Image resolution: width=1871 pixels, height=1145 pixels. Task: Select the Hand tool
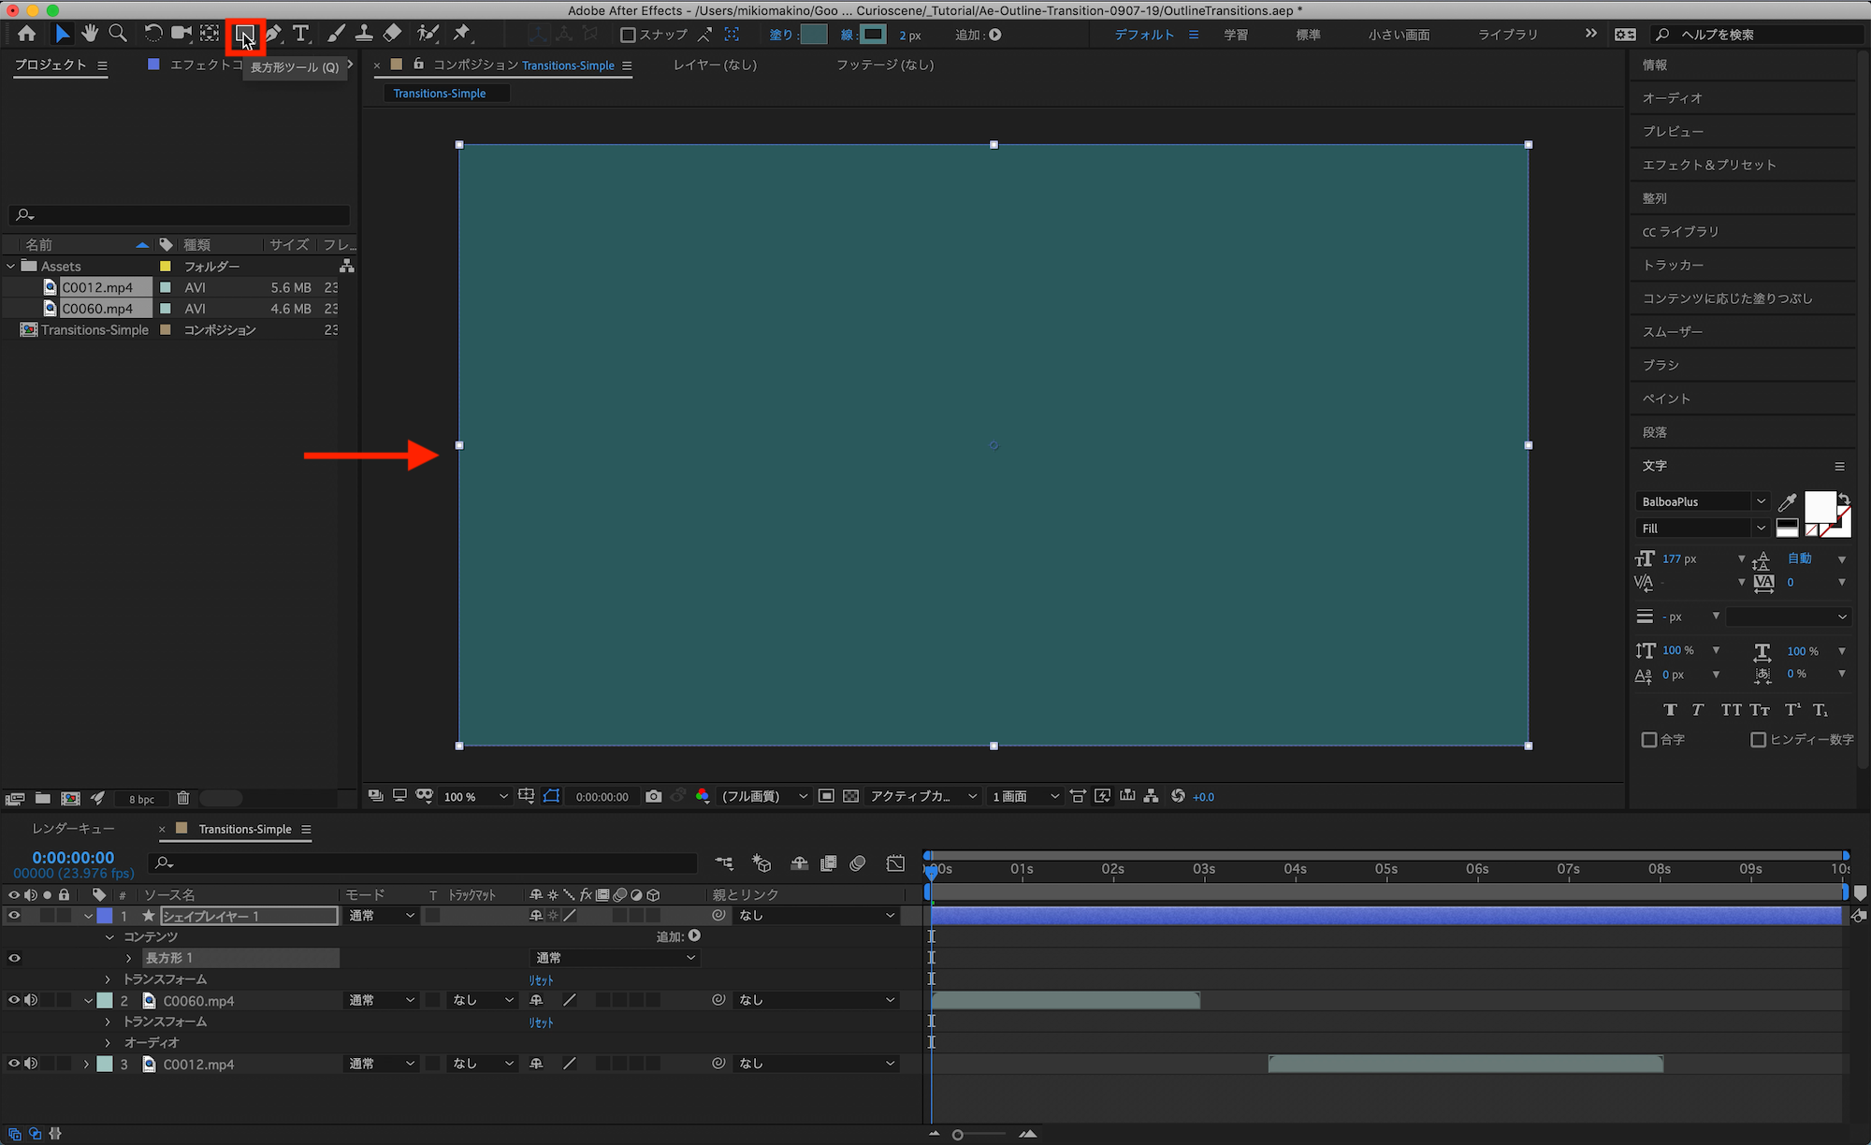coord(90,34)
